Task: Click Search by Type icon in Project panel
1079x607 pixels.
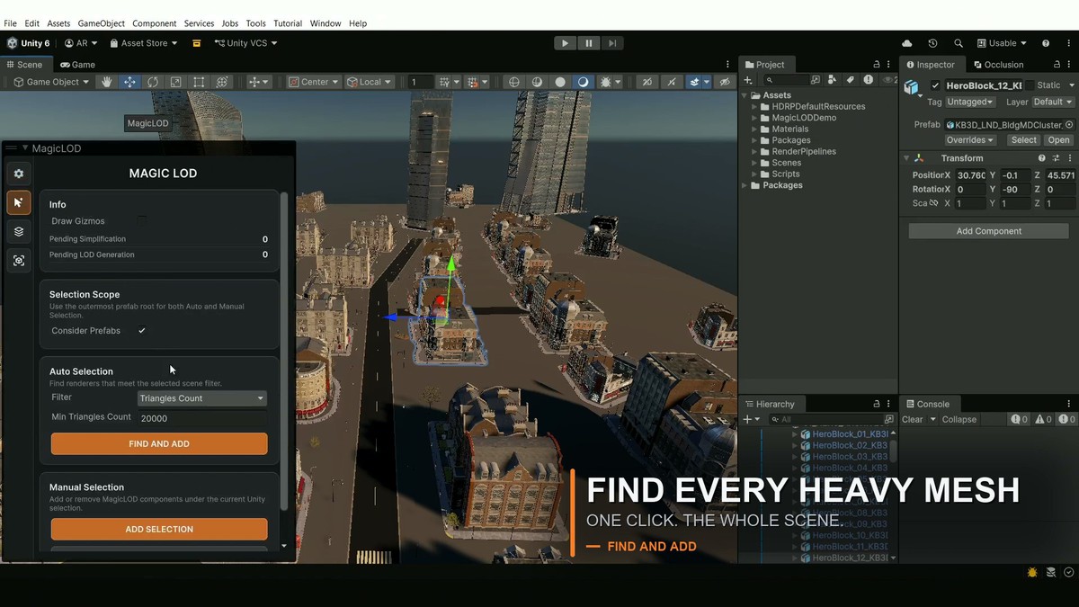Action: (x=834, y=80)
